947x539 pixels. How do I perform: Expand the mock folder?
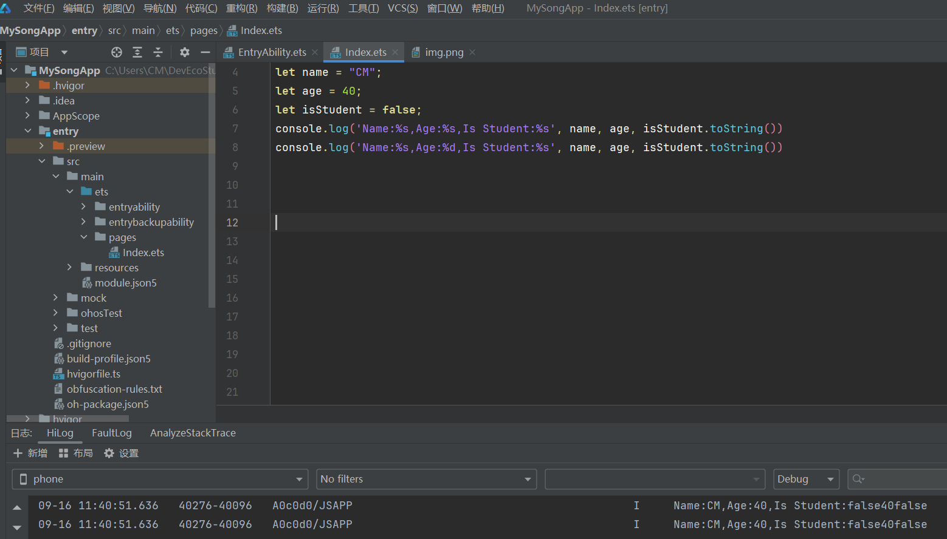(55, 298)
